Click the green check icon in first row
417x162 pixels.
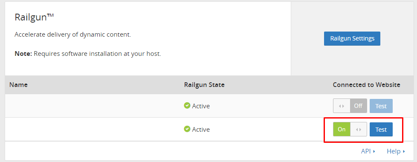click(x=187, y=106)
